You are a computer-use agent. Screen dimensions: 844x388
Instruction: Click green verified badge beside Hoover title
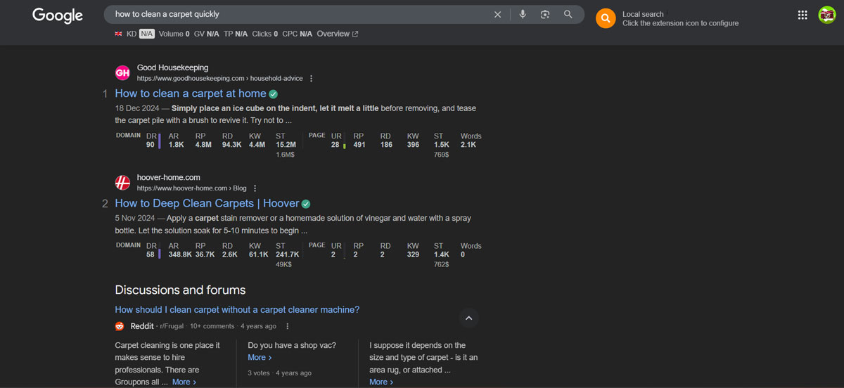click(x=306, y=204)
